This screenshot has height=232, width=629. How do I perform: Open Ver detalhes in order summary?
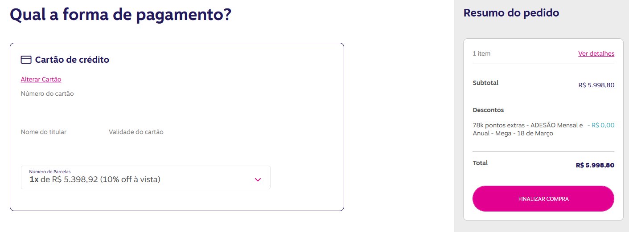pyautogui.click(x=596, y=53)
